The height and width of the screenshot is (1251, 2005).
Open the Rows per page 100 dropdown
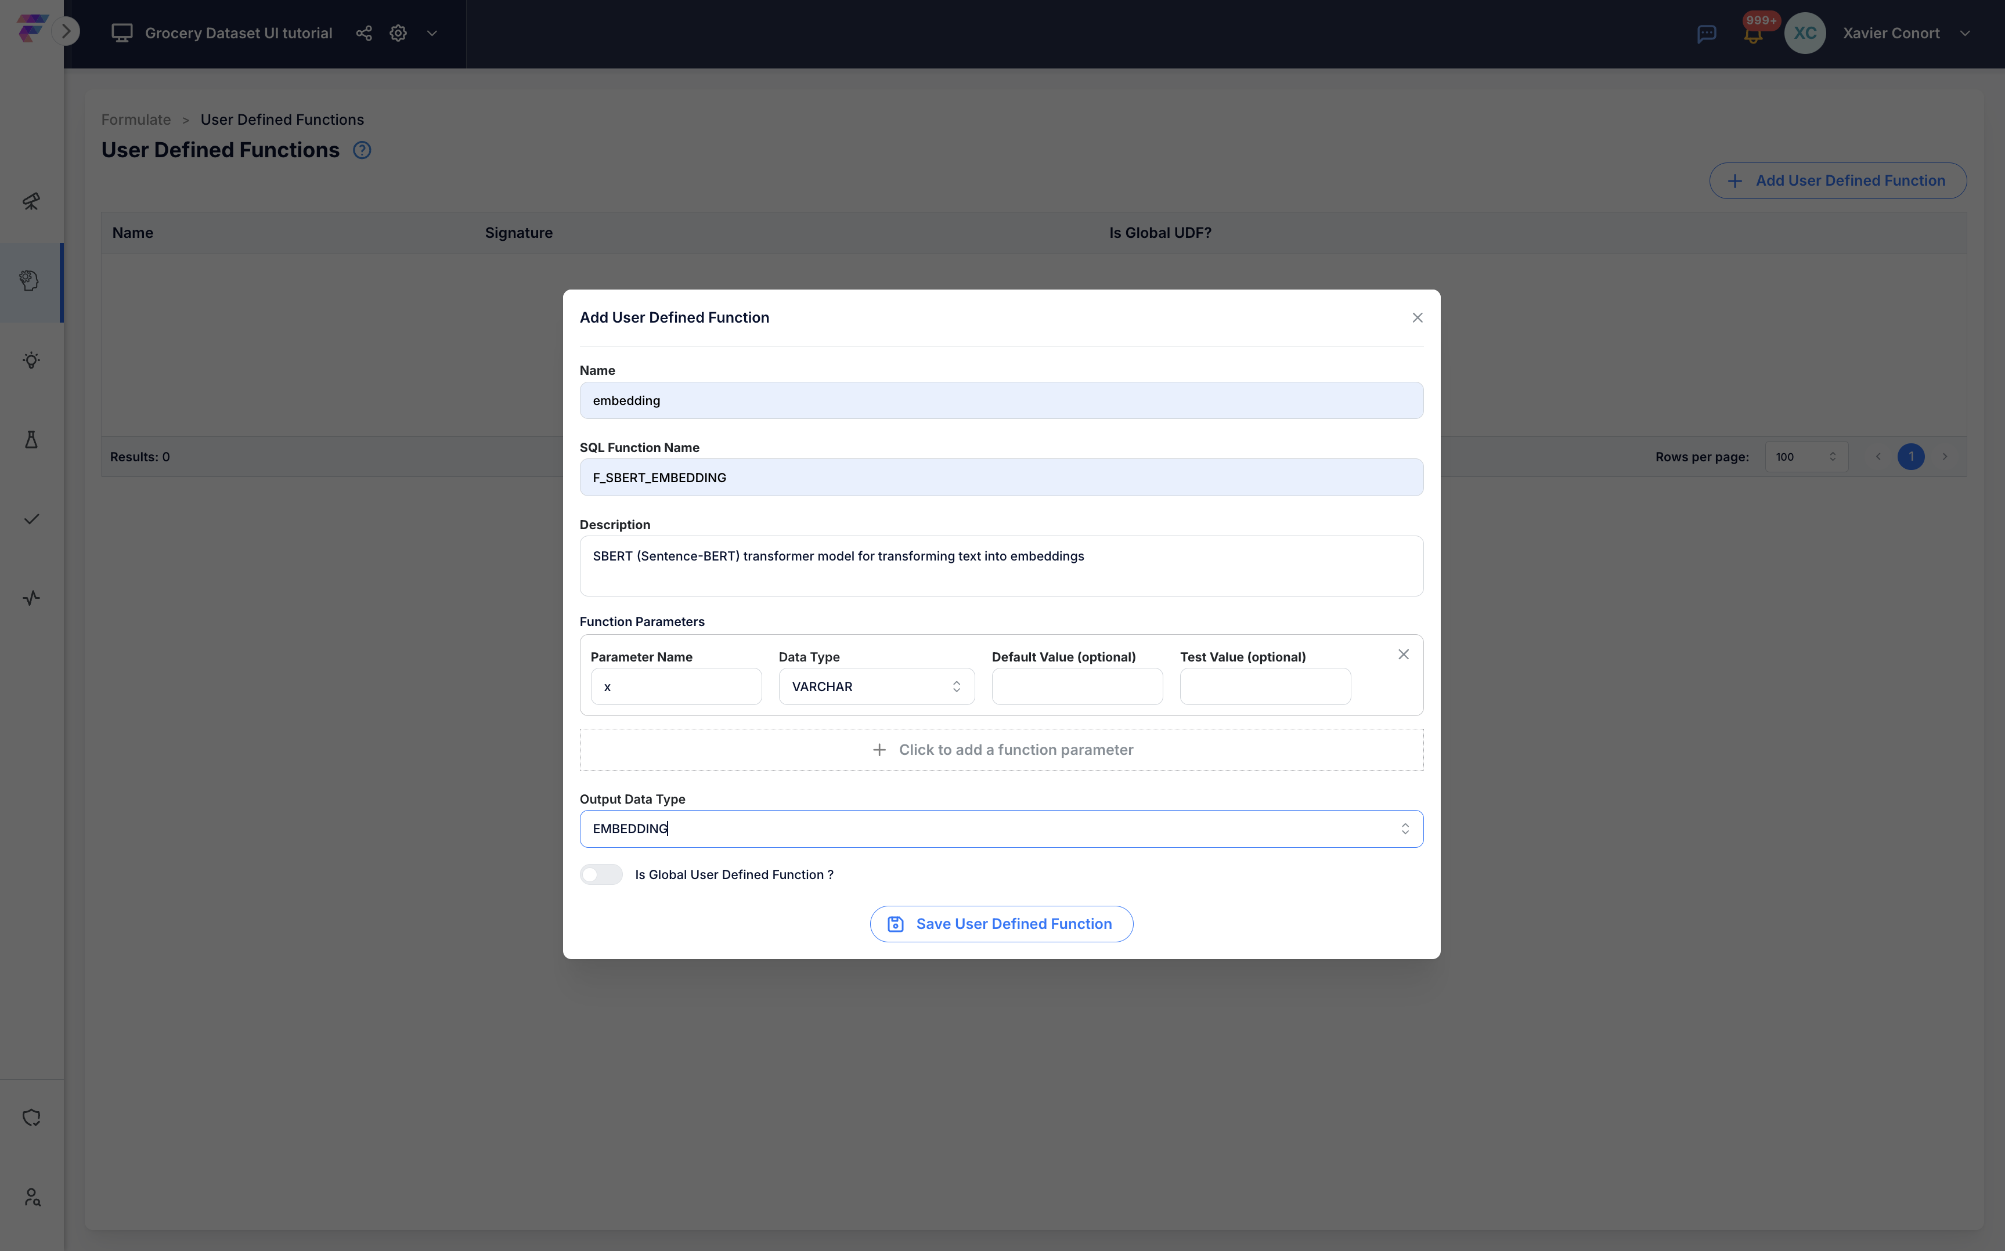tap(1805, 457)
